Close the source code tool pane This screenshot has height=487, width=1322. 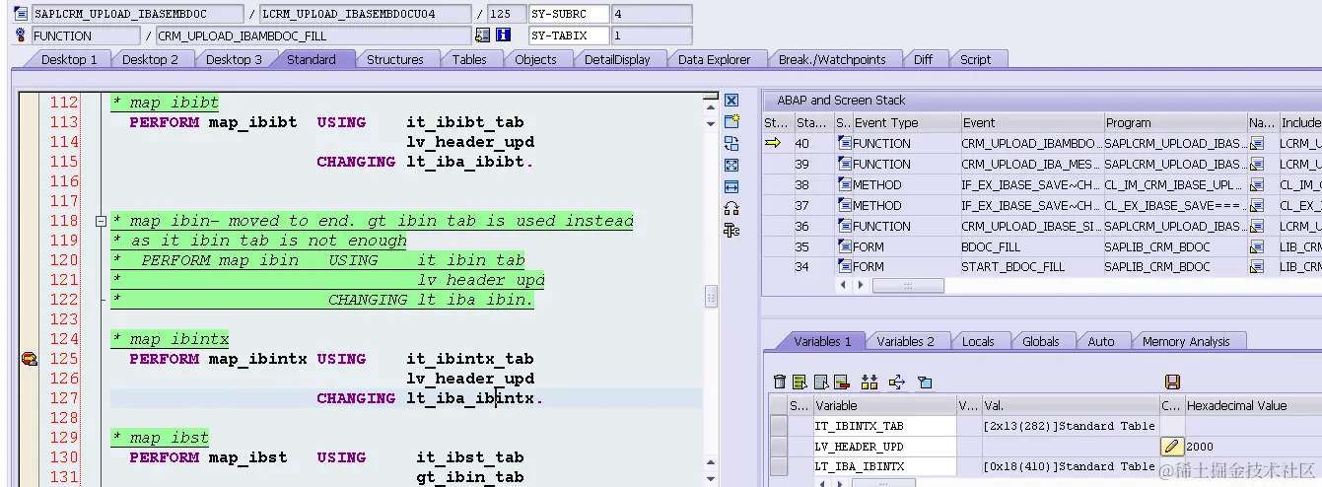point(731,101)
